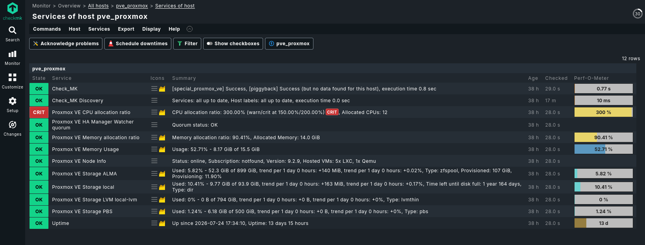Open performance graph icon for Check_MK
645x245 pixels.
(x=162, y=89)
